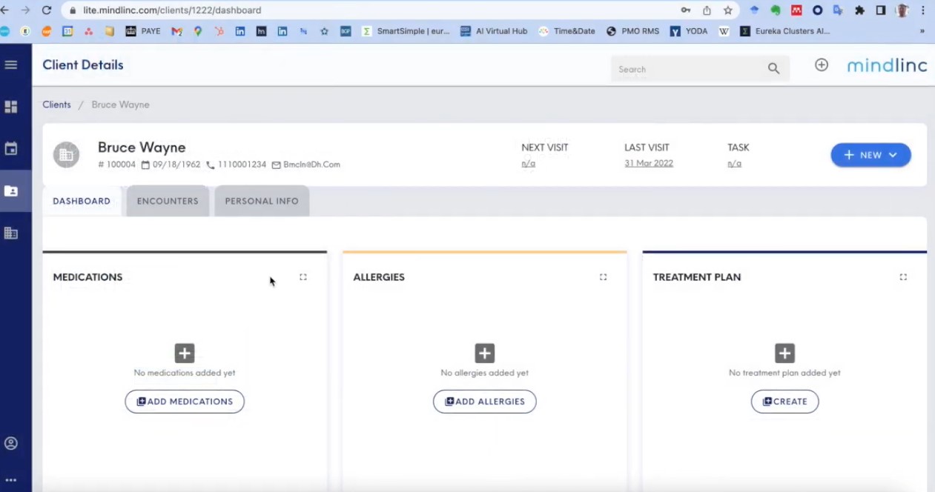Open the sidebar ellipsis menu

tap(11, 479)
